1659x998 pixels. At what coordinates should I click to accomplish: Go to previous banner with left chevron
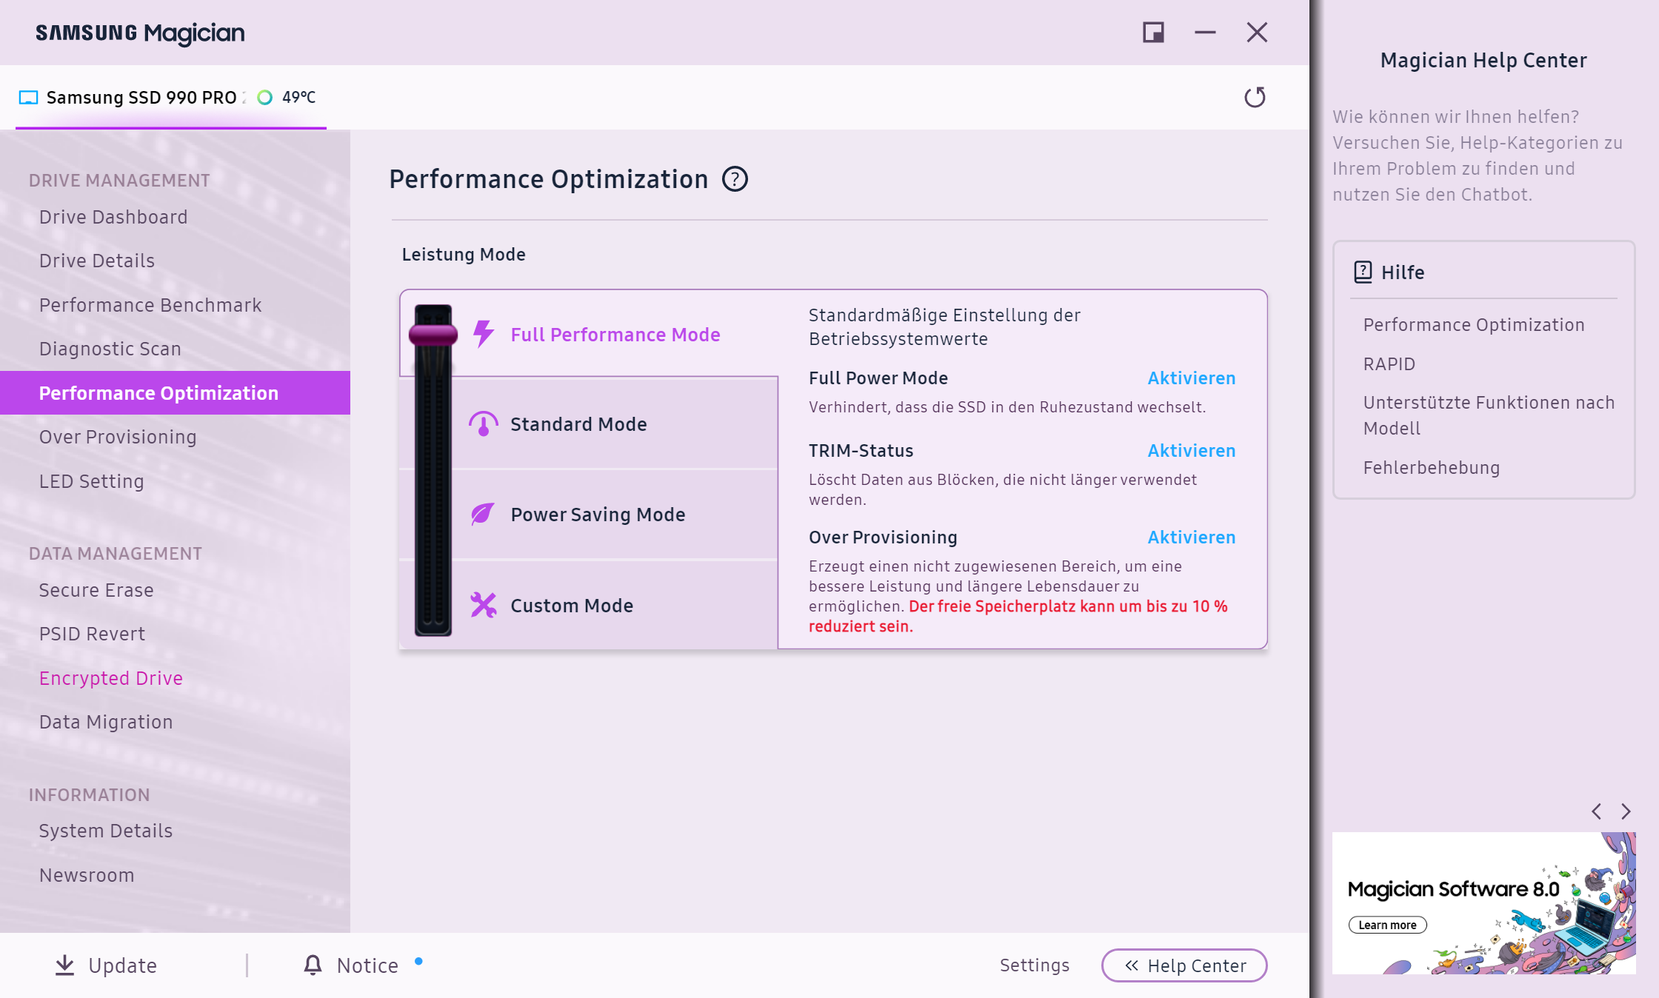(1597, 811)
